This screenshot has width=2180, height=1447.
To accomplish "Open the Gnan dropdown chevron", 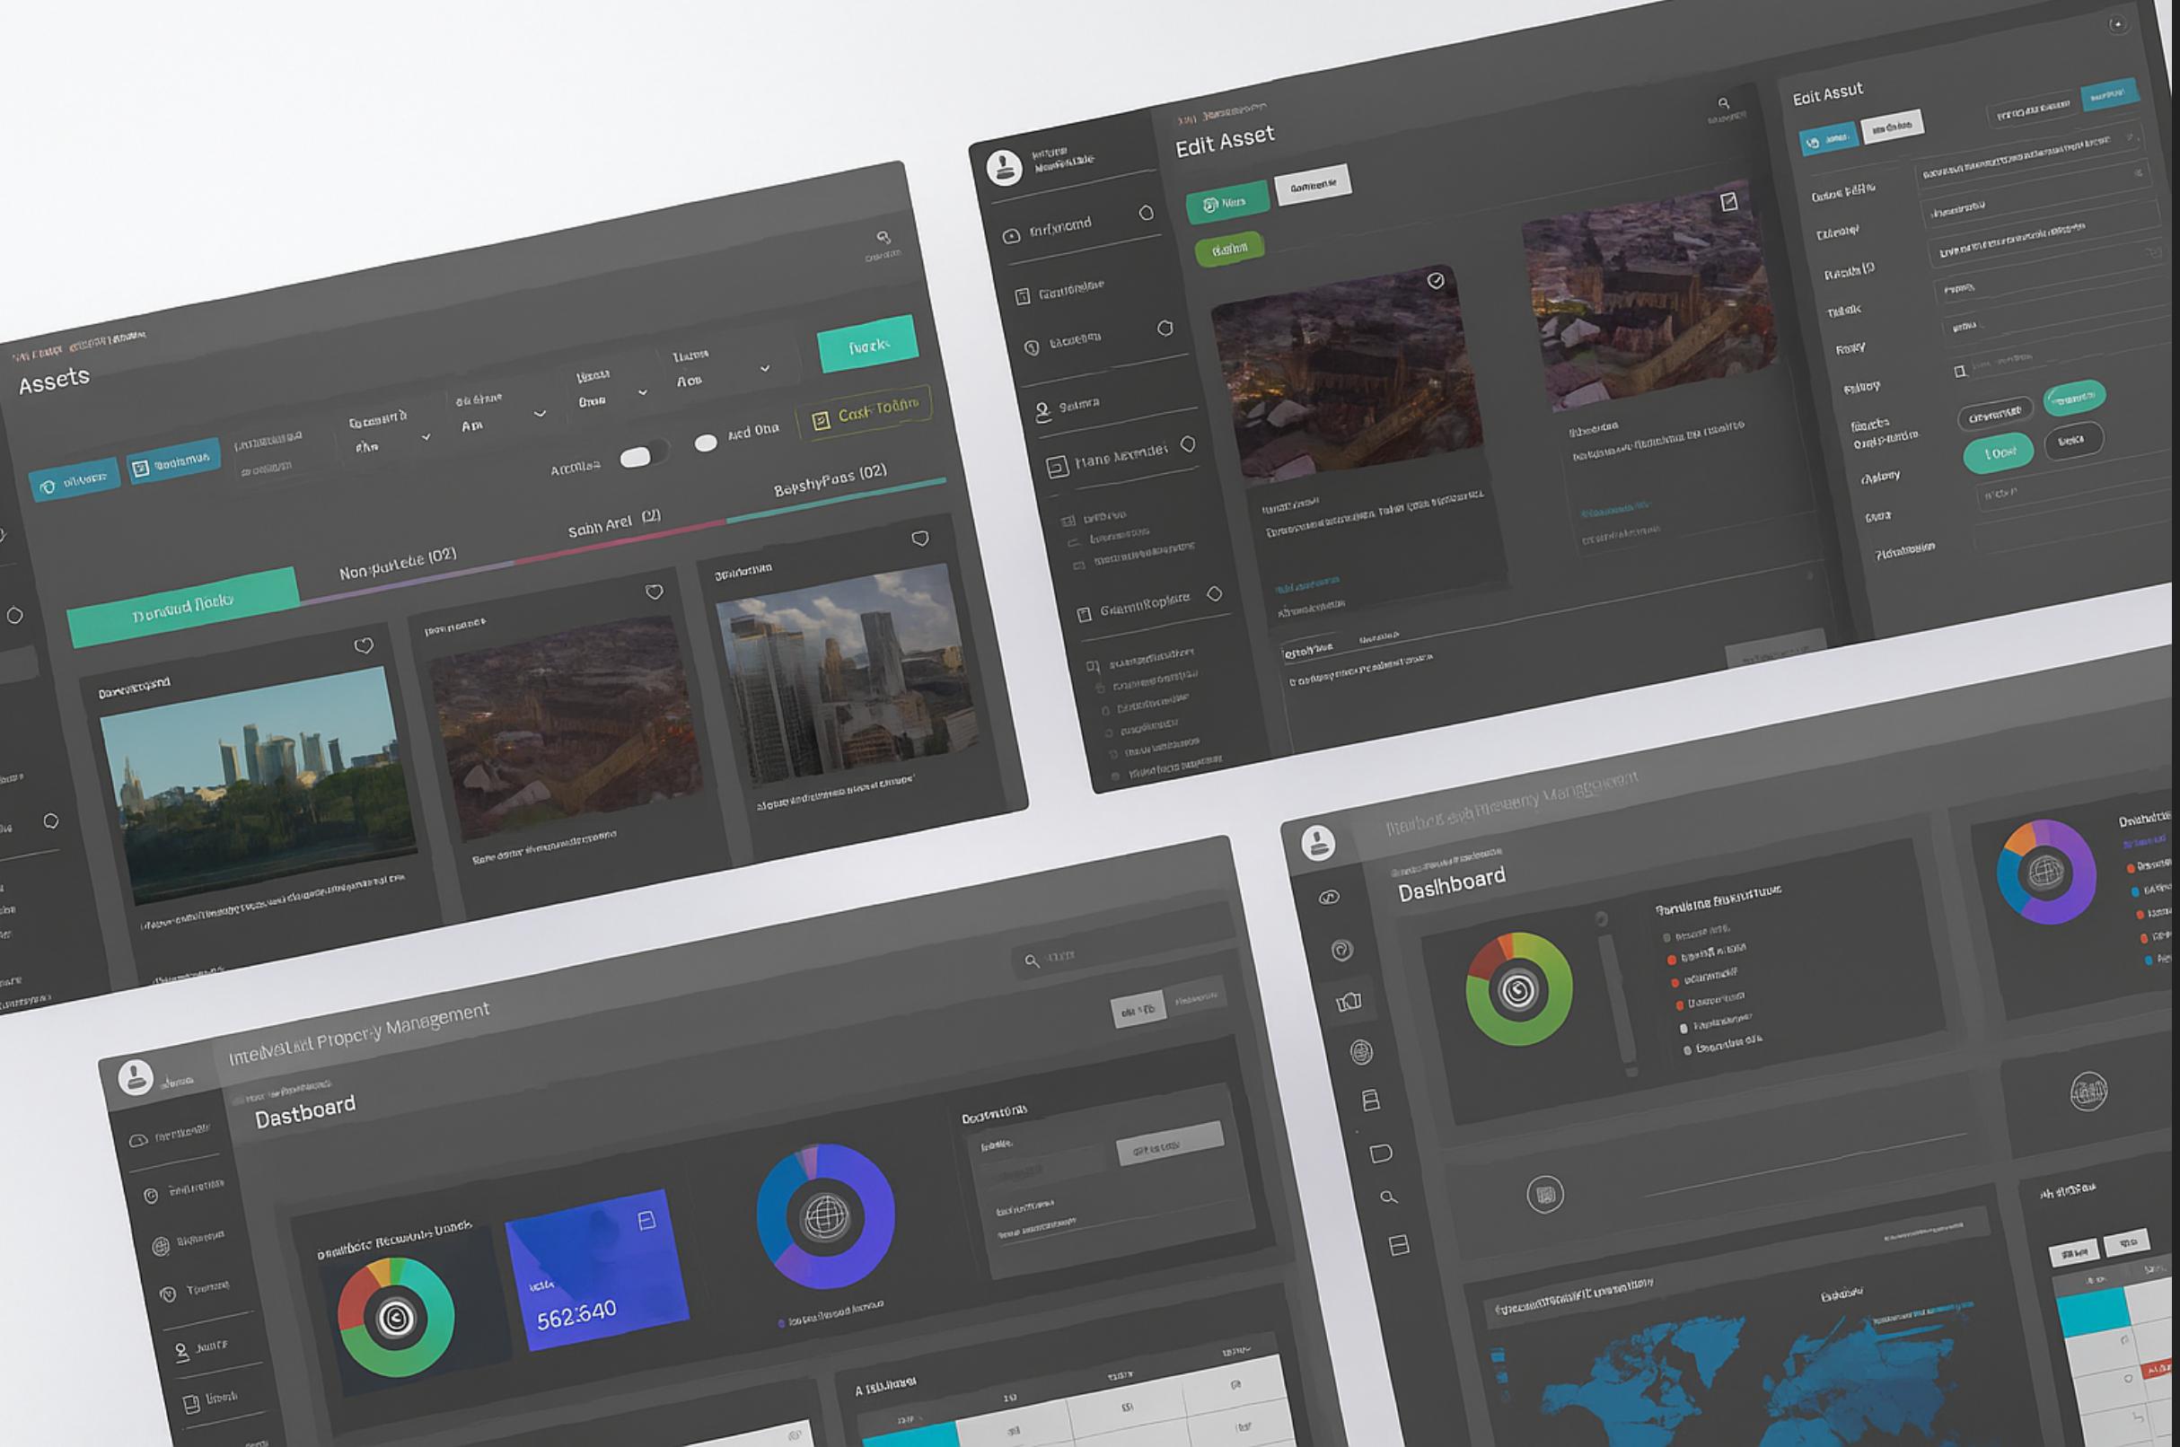I will [x=642, y=392].
